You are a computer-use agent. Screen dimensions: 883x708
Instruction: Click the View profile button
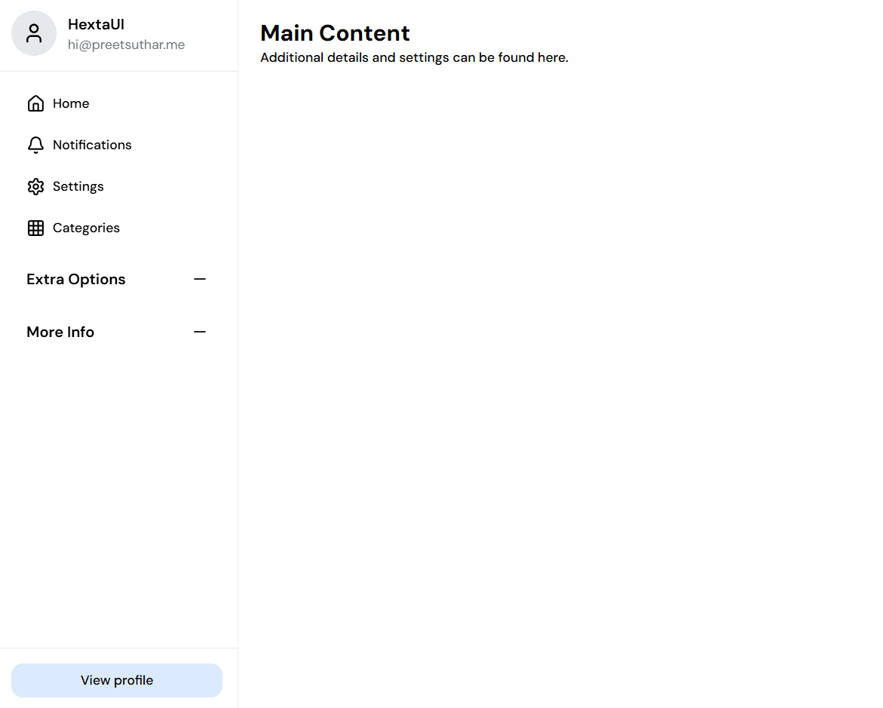coord(117,680)
